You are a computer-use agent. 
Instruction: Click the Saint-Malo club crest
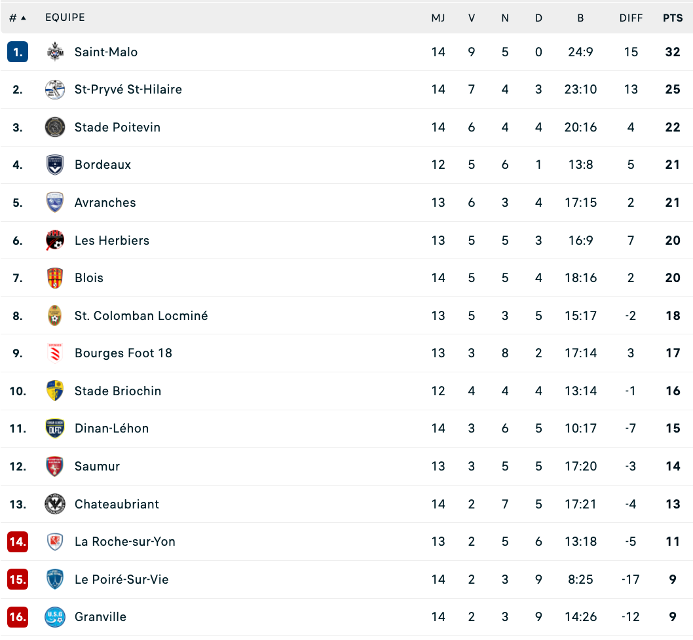55,52
